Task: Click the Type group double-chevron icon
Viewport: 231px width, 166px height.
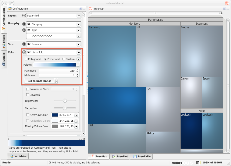Action: (24, 30)
